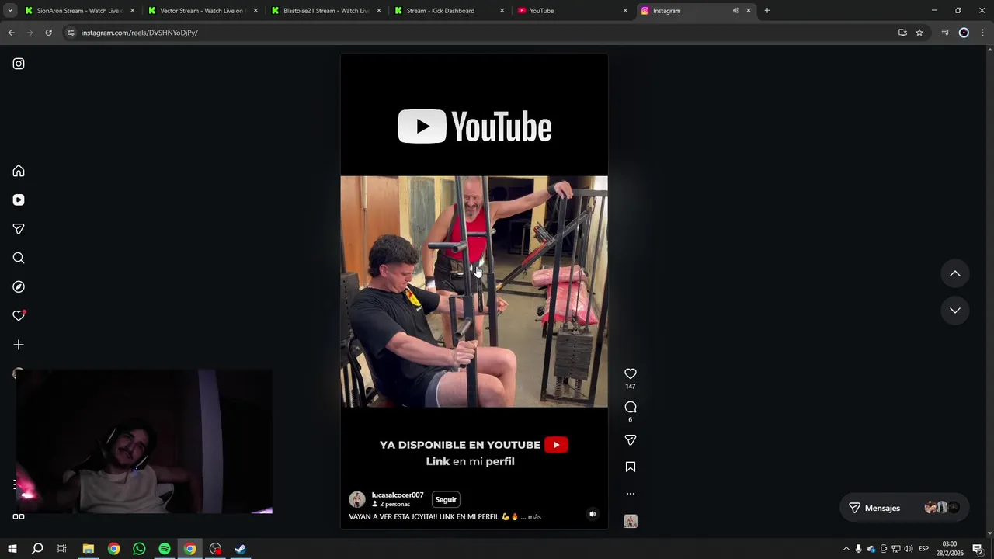
Task: Click the Create plus icon in the sidebar
Action: pos(19,345)
